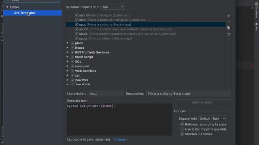Remove selected template with minus icon
Image resolution: width=259 pixels, height=145 pixels.
coord(229,22)
